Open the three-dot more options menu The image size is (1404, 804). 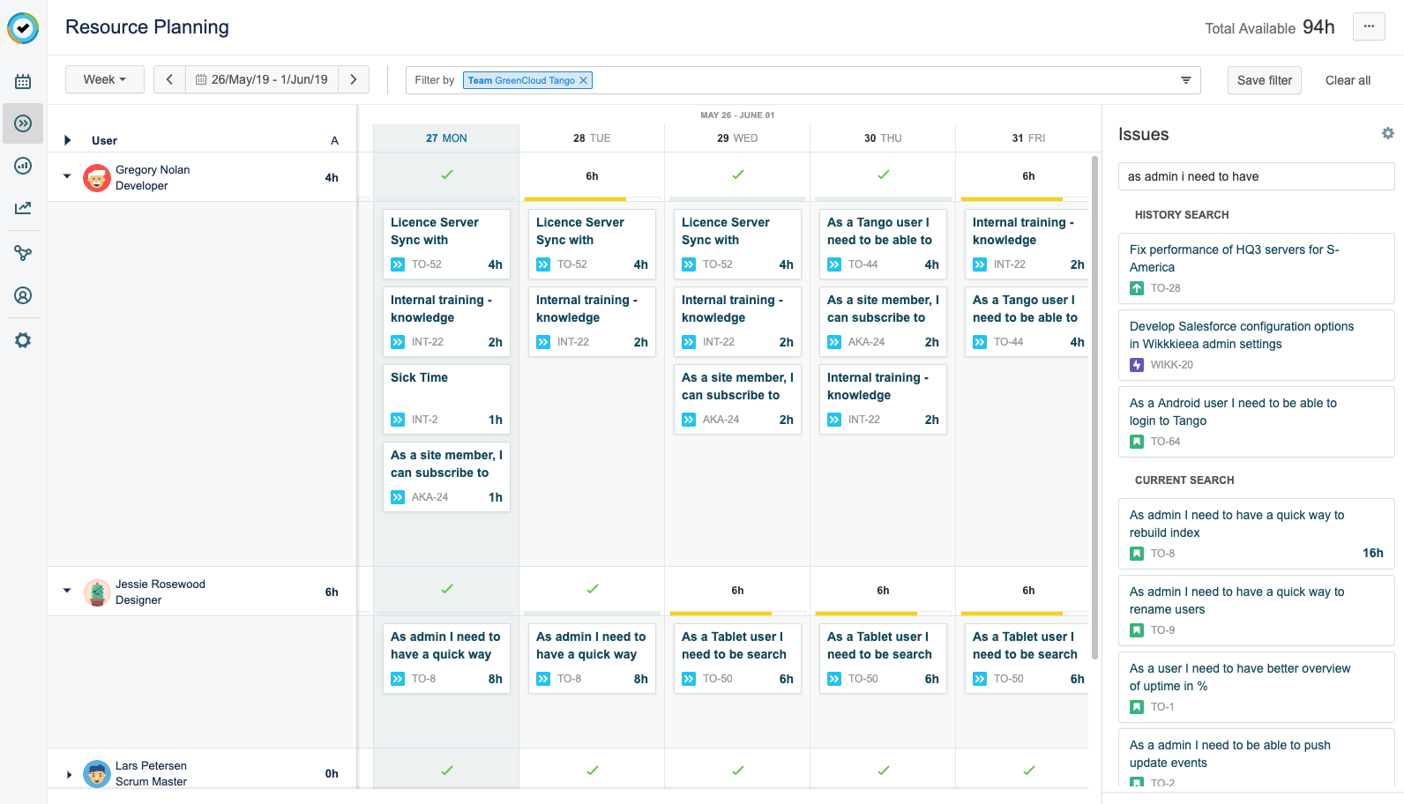(x=1368, y=26)
